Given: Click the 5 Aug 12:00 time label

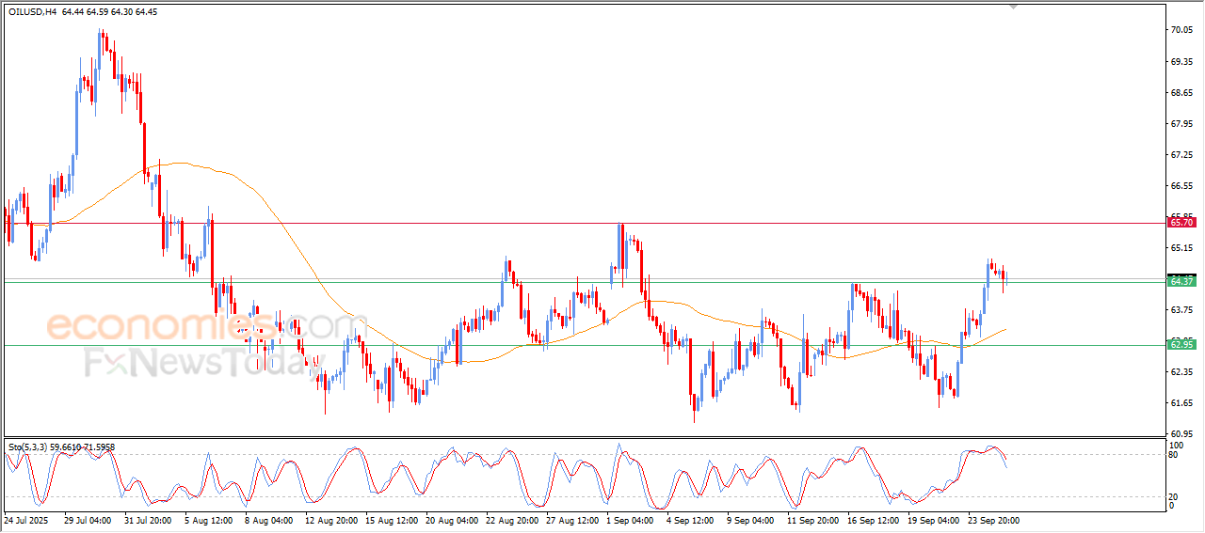Looking at the screenshot, I should click(x=207, y=520).
